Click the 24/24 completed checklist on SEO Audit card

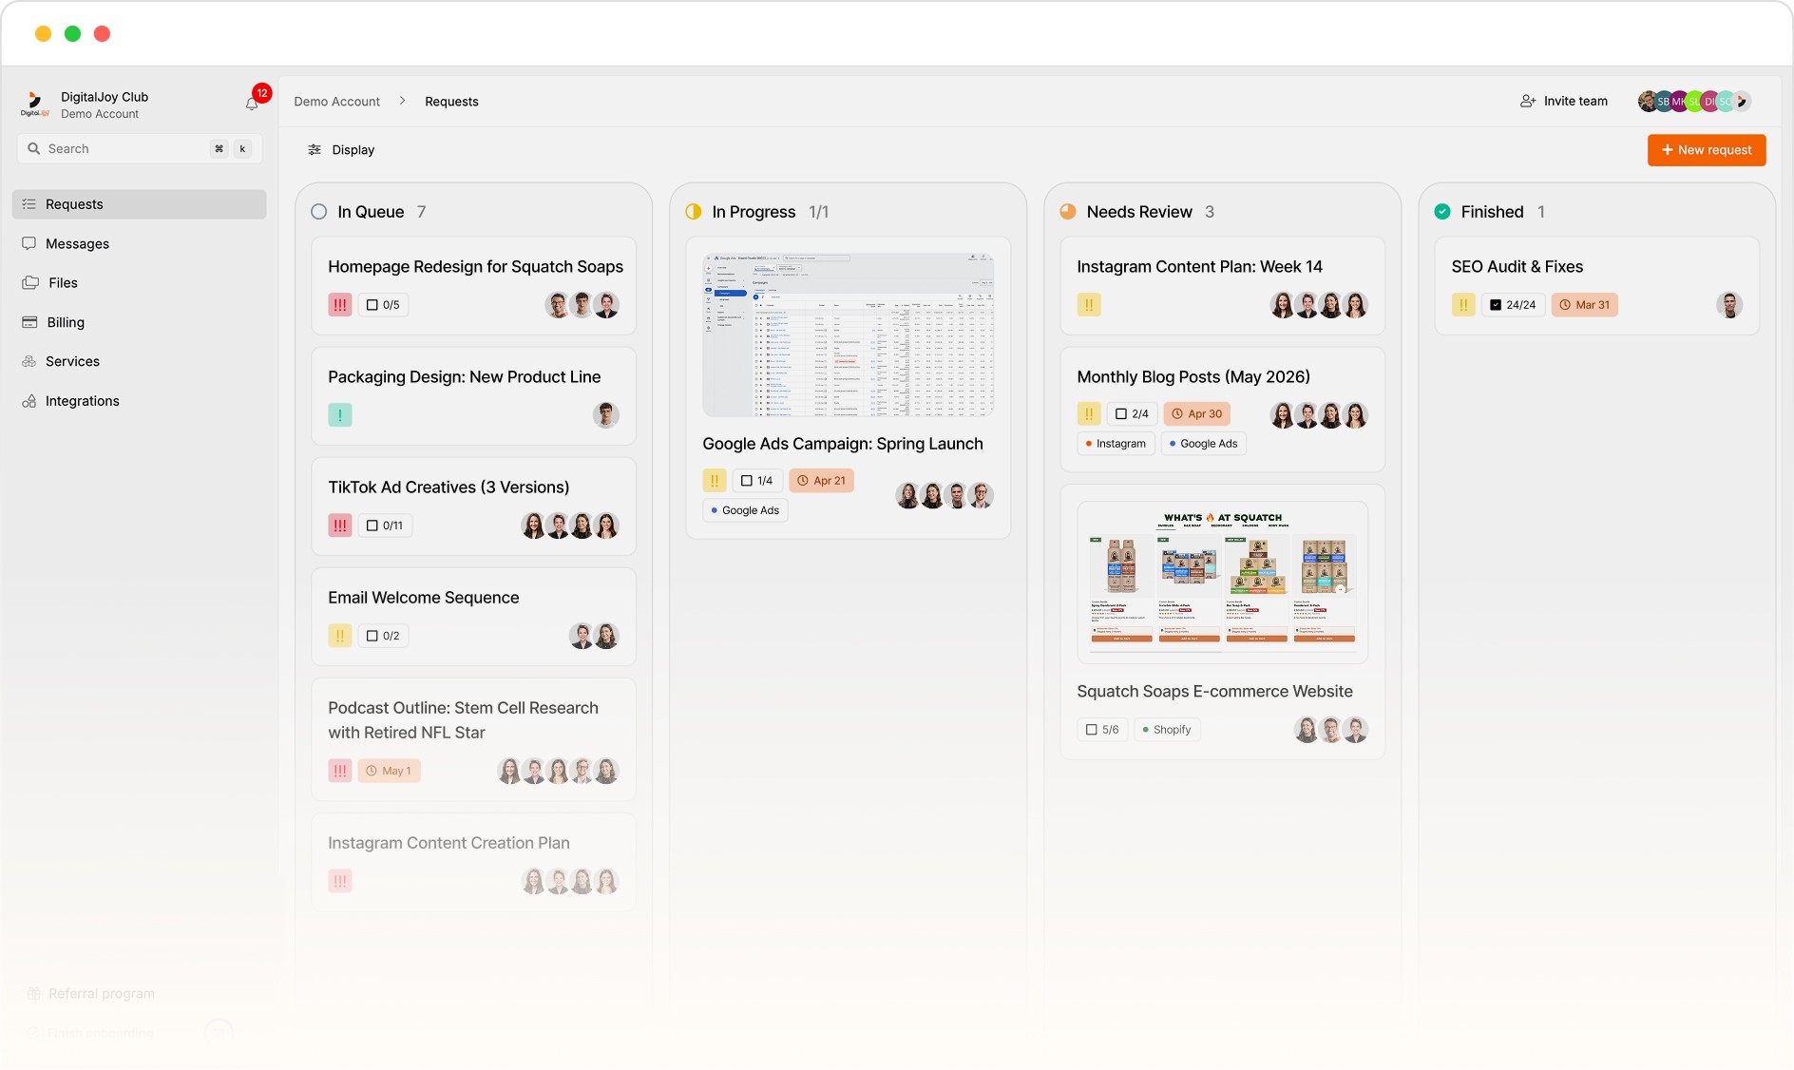click(1513, 304)
